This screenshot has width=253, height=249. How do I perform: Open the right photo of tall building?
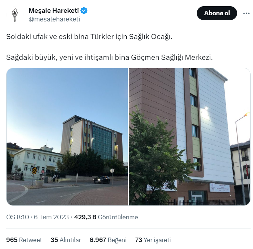[189, 137]
